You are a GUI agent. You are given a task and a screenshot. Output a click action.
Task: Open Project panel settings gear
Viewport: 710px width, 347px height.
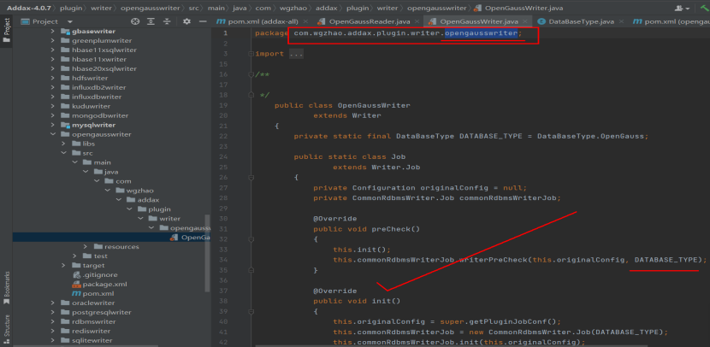pyautogui.click(x=186, y=21)
